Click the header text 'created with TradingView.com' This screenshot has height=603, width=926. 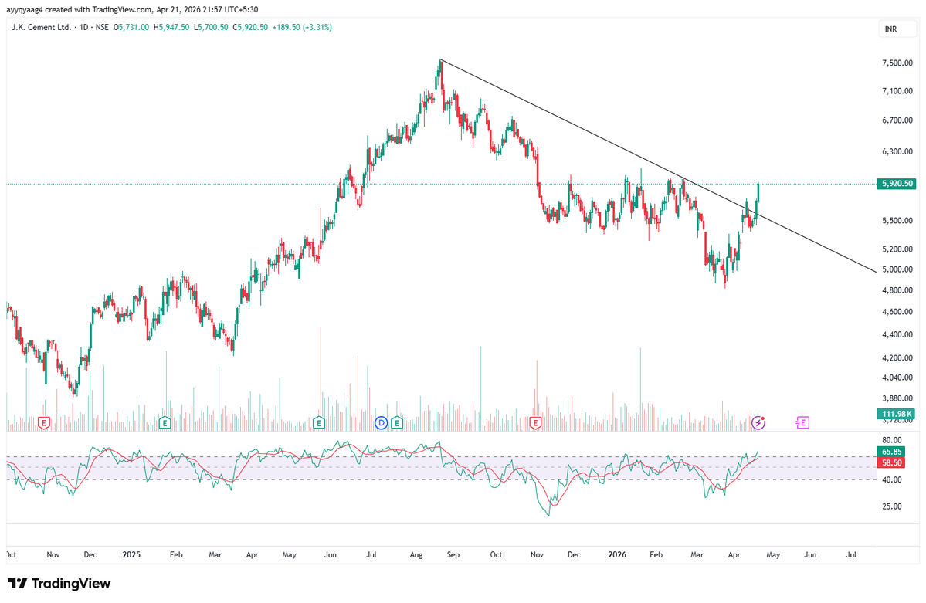click(x=99, y=9)
